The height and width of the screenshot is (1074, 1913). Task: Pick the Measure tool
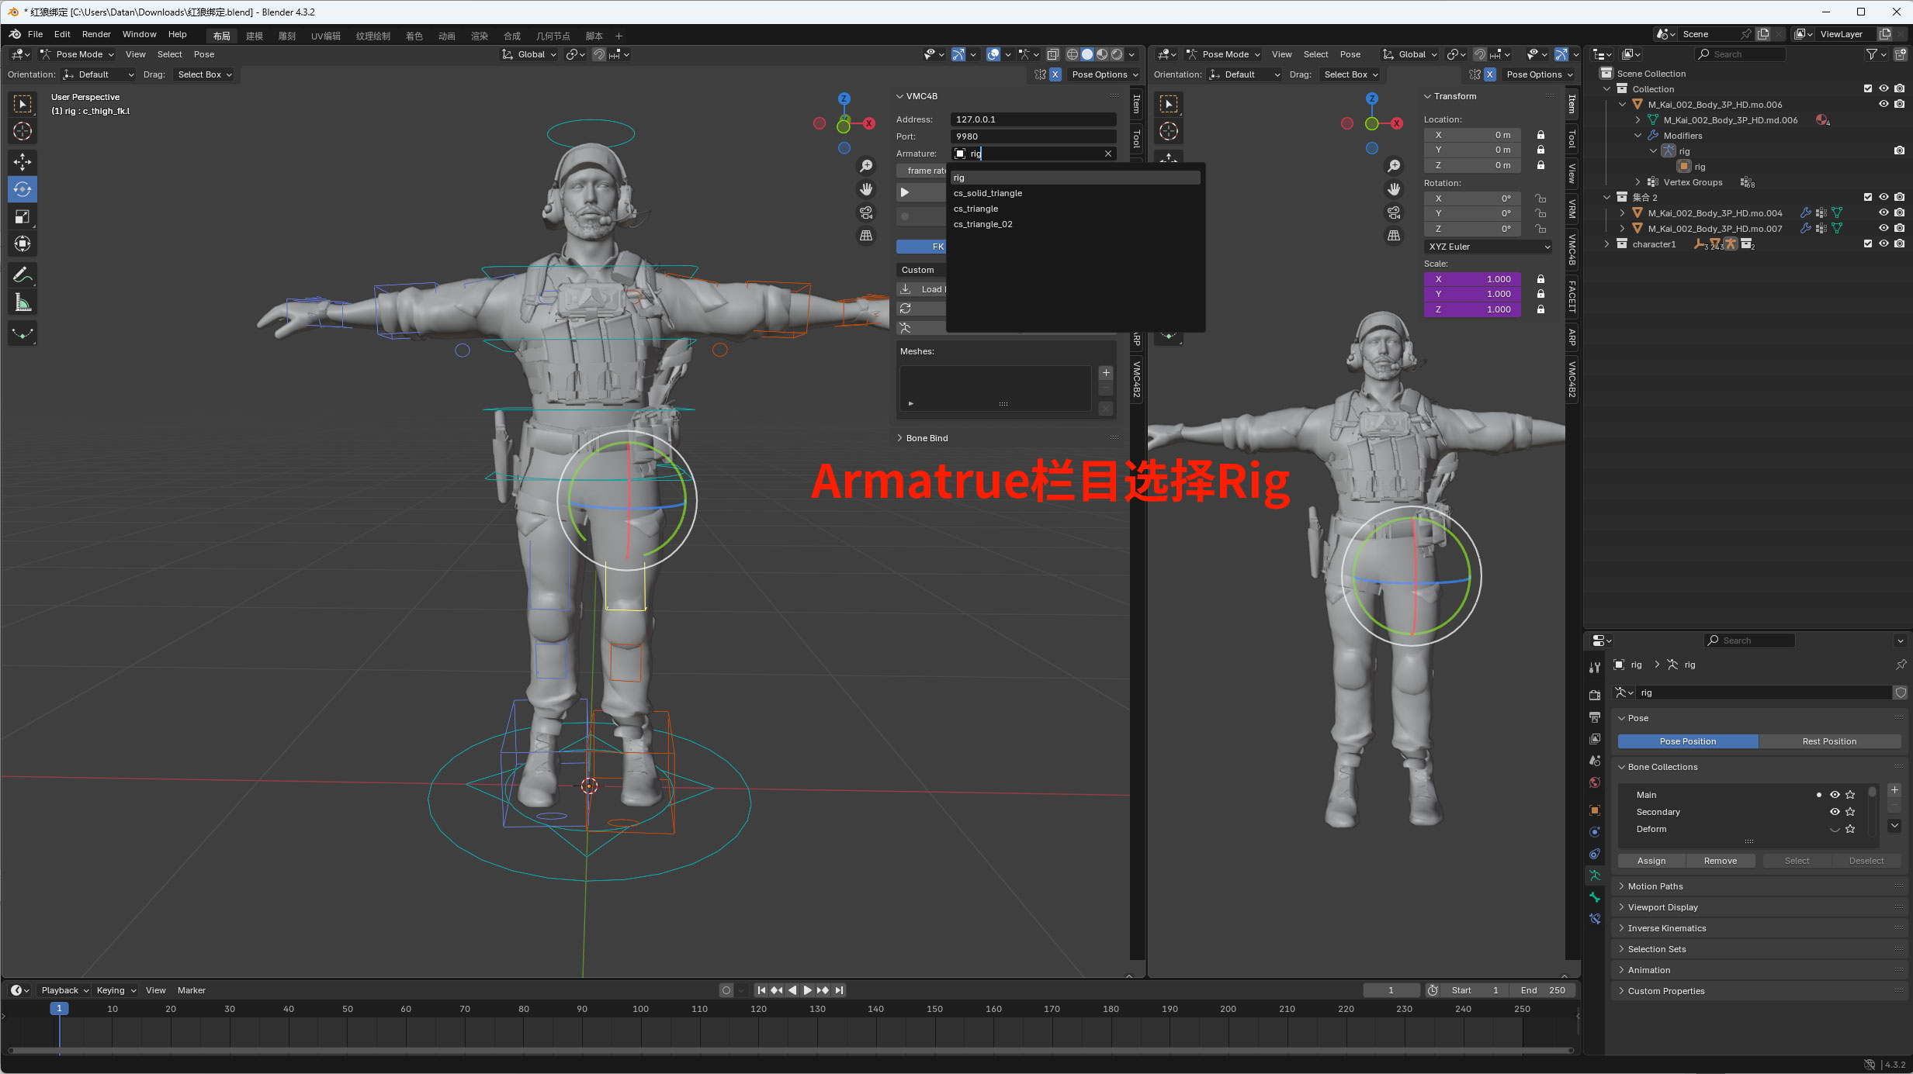click(x=23, y=303)
